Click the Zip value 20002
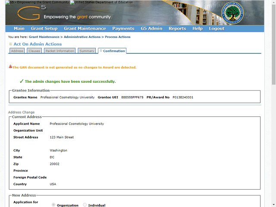276x207 pixels. [54, 164]
